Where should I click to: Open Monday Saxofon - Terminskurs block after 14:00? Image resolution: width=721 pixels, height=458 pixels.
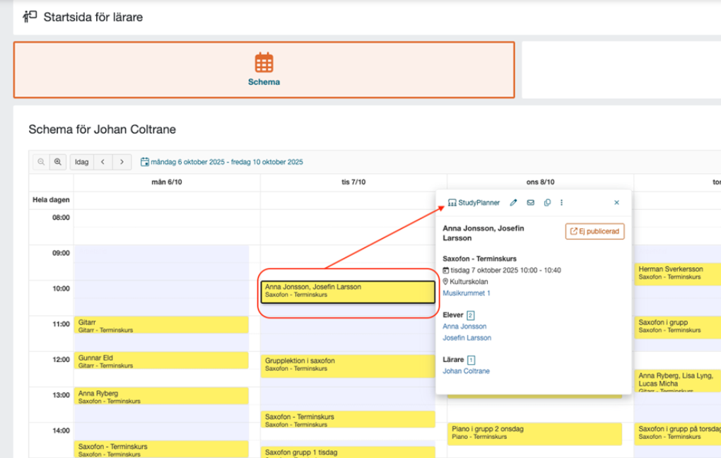(161, 450)
